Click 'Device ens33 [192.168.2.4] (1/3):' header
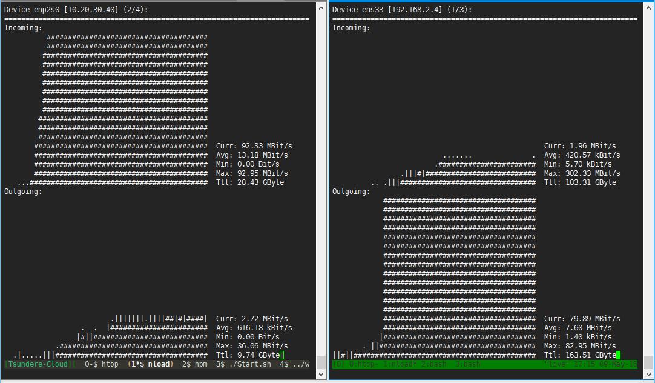Screen dimensions: 655x383 [x=402, y=10]
